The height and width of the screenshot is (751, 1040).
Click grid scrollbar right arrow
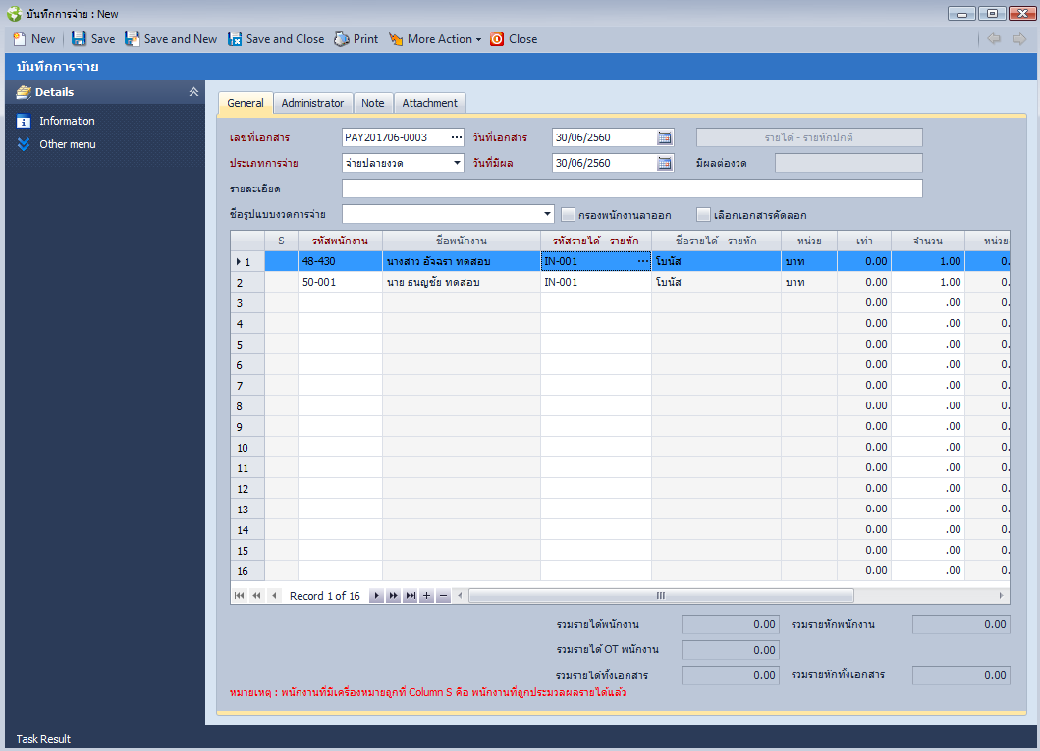(1001, 595)
